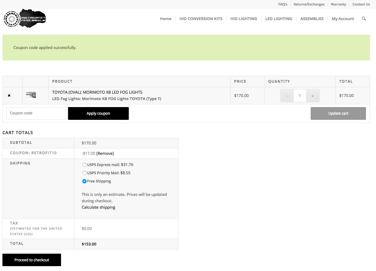
Task: Select the Free Shipping option
Action: [x=84, y=181]
